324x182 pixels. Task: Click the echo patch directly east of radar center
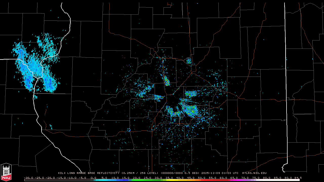pyautogui.click(x=190, y=94)
